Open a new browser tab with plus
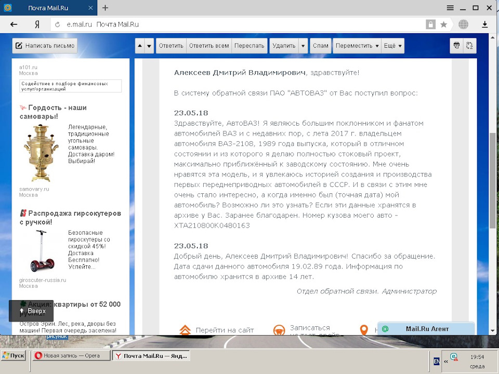The image size is (499, 374). [x=106, y=8]
